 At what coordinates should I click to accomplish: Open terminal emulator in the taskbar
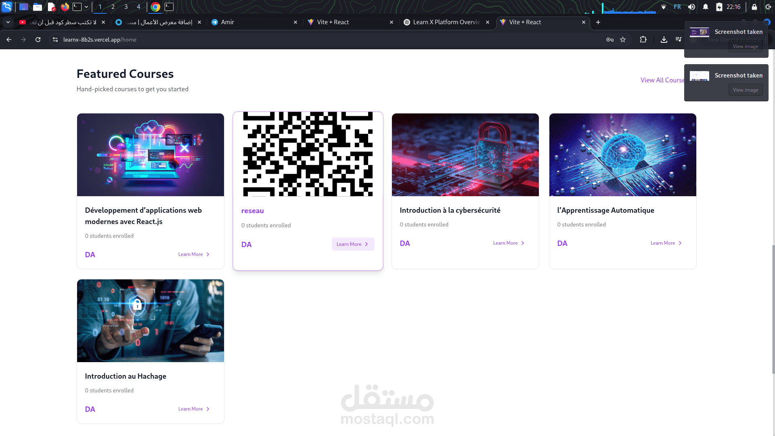77,7
